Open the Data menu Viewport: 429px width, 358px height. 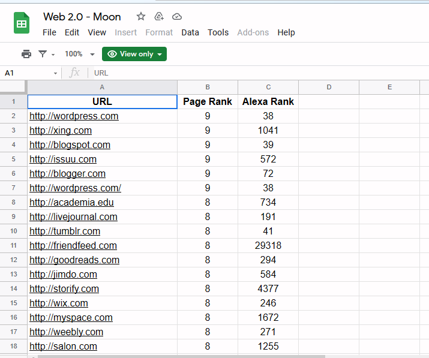coord(190,32)
